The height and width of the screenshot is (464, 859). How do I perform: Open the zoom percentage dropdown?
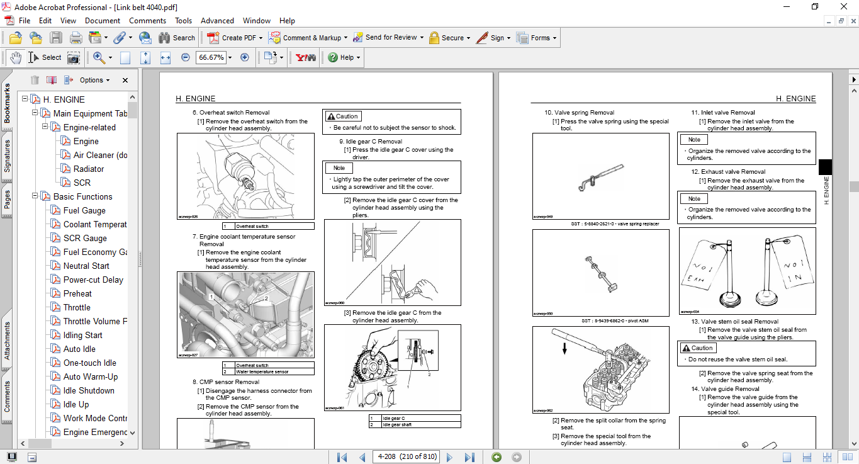230,57
